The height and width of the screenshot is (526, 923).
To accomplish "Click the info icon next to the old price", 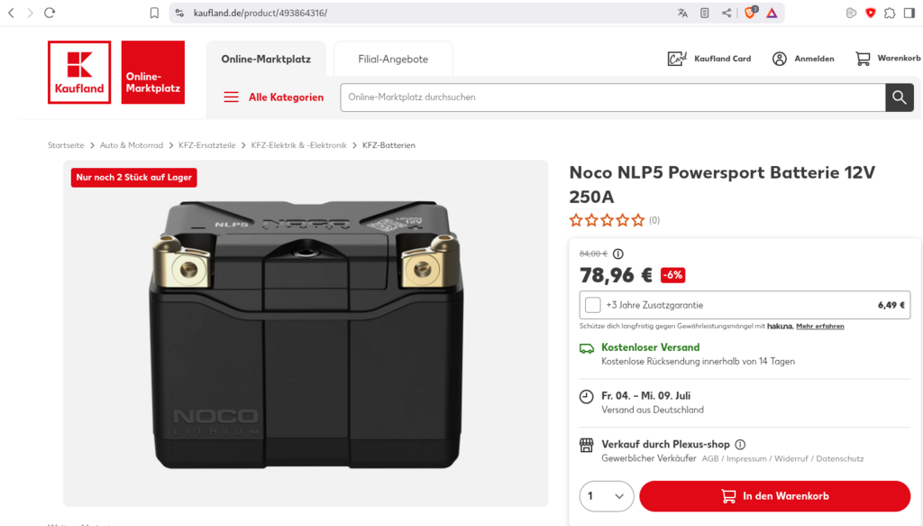I will pyautogui.click(x=618, y=254).
